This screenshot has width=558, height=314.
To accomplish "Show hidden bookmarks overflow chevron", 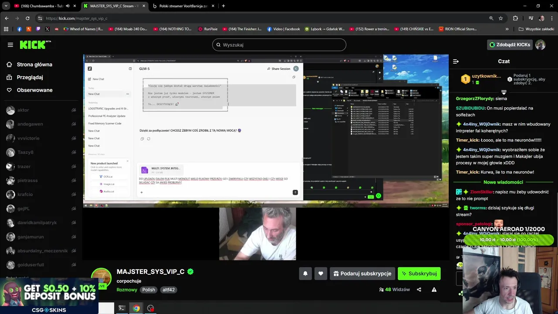I will click(507, 29).
